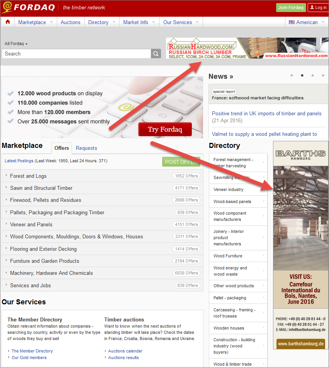Open the Wood-based panels directory entry
The width and height of the screenshot is (329, 368).
(238, 201)
